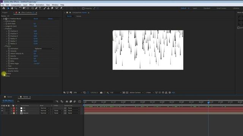Open the Composition menu
Screen dimensions: 243x136
click(x=16, y=5)
